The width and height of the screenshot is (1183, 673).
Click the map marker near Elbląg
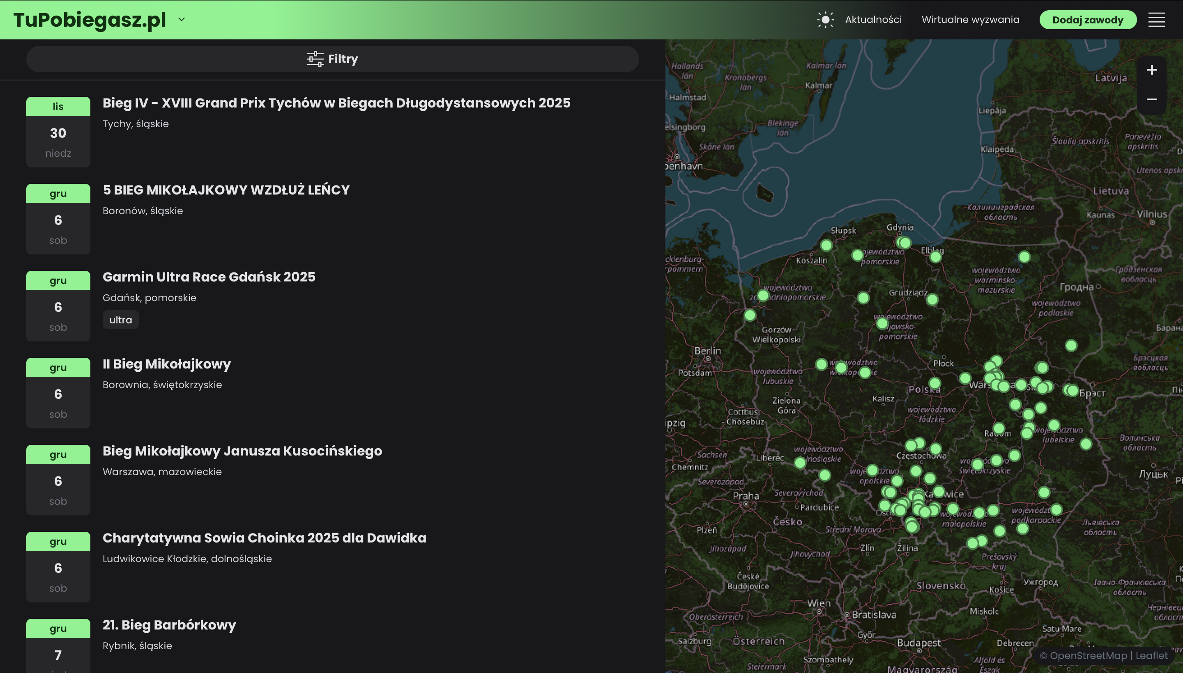(x=935, y=257)
